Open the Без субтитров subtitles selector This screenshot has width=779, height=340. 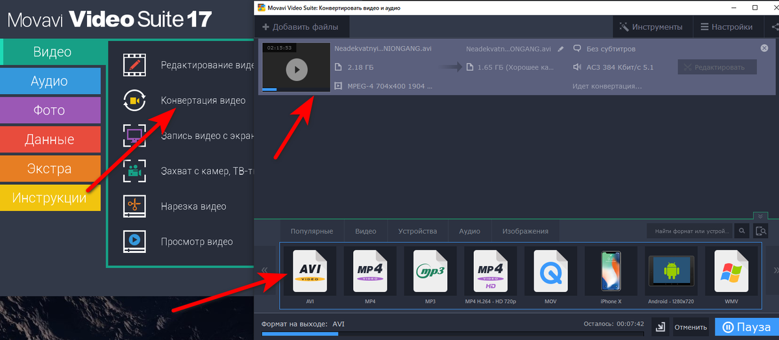610,49
